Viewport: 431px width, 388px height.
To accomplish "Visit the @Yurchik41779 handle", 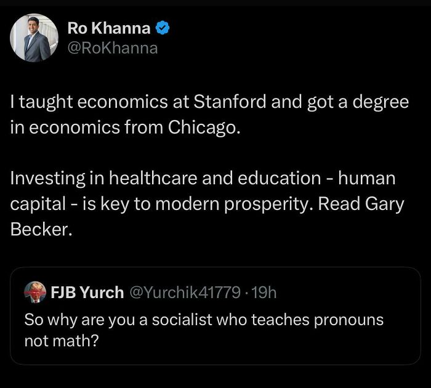I will (x=183, y=293).
